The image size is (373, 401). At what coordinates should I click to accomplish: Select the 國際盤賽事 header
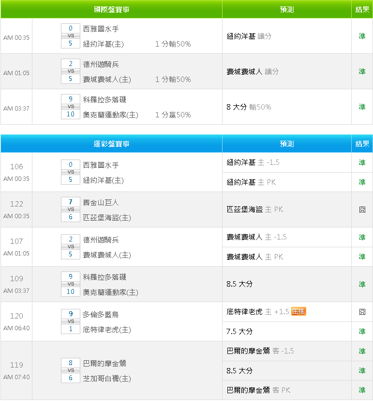pyautogui.click(x=111, y=10)
